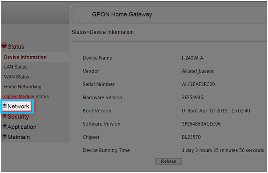This screenshot has height=173, width=268.
Task: Click the plus icon beside Application
Action: coord(4,125)
